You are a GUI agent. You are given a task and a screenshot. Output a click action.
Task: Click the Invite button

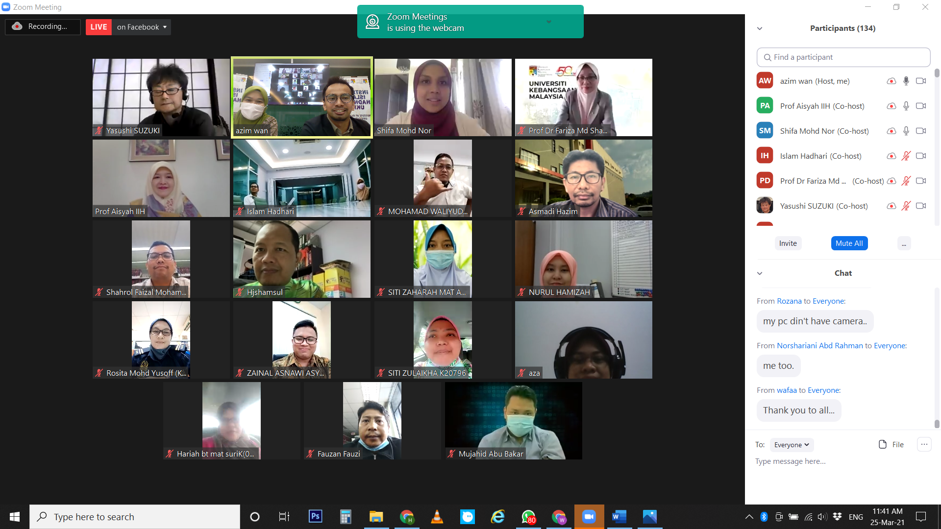788,243
